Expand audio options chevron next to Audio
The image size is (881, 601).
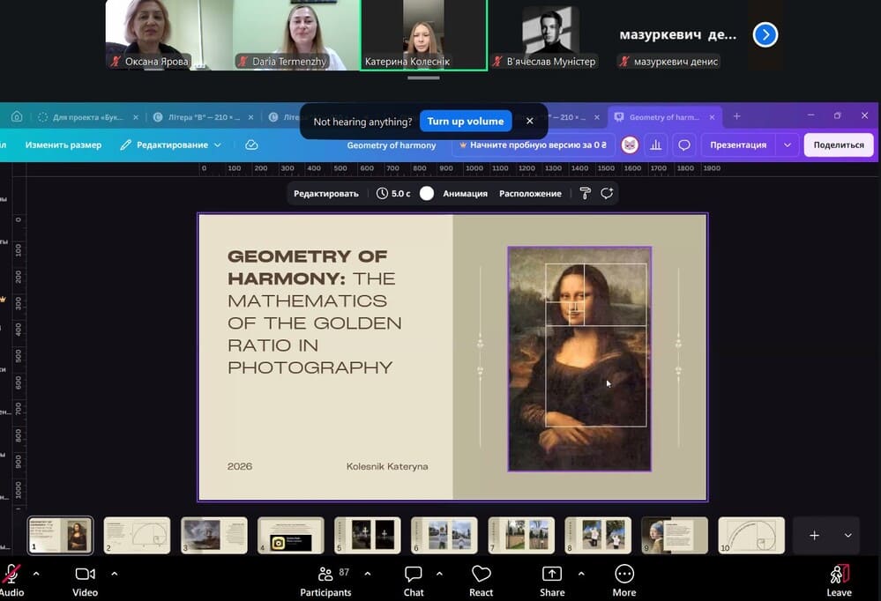coord(36,574)
